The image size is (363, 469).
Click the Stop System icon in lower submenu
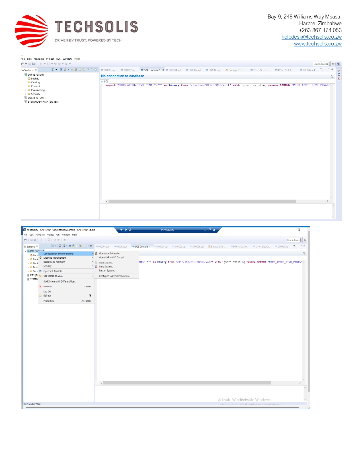pos(96,267)
